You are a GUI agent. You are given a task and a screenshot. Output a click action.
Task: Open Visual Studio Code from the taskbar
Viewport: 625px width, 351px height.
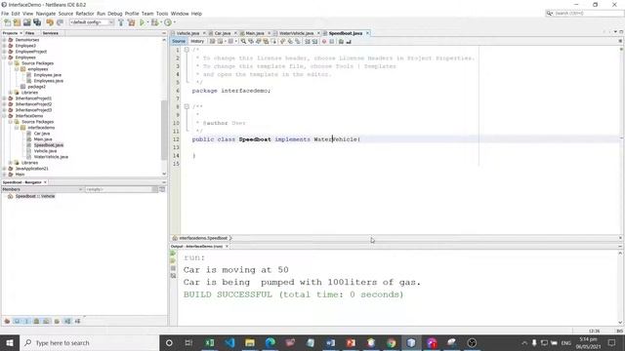click(229, 342)
